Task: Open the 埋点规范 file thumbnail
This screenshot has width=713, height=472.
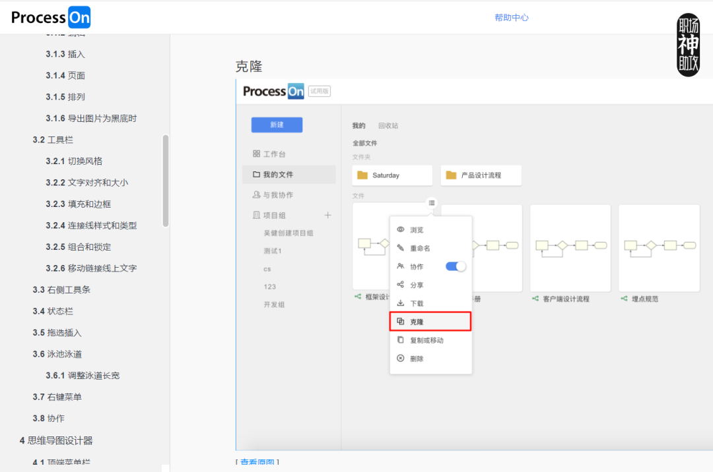Action: click(660, 249)
